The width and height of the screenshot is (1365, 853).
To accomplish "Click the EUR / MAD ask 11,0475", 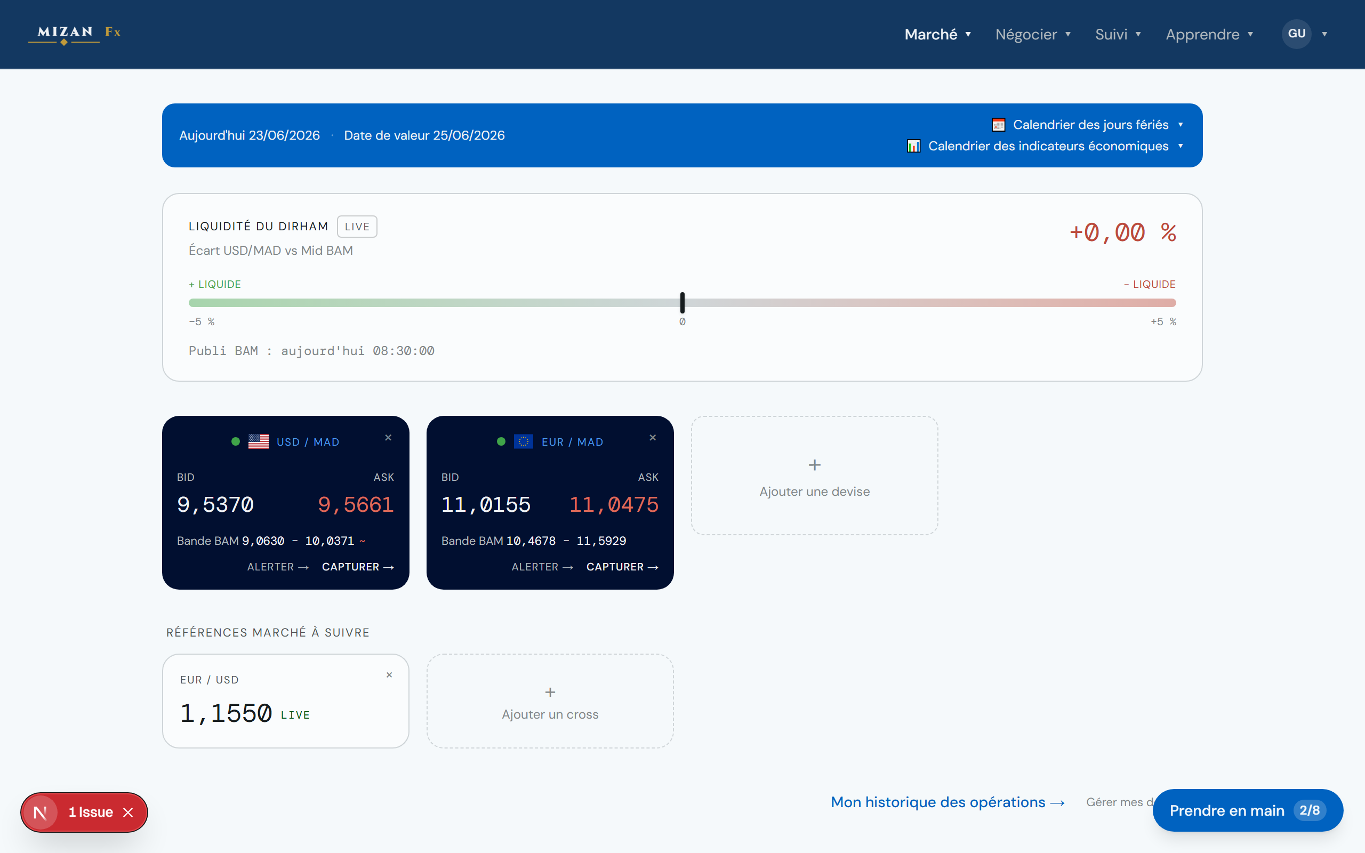I will 614,505.
